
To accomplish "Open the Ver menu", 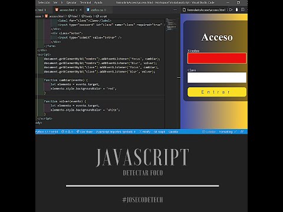I will (x=55, y=2).
